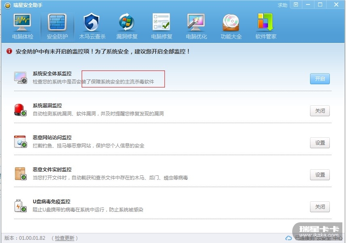Click the warning message about 未开启的监控项

(x=103, y=51)
